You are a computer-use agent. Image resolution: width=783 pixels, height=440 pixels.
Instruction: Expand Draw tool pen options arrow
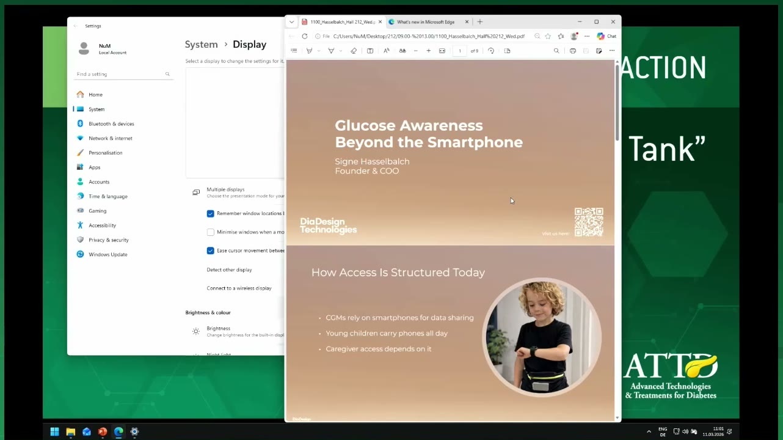(x=340, y=51)
